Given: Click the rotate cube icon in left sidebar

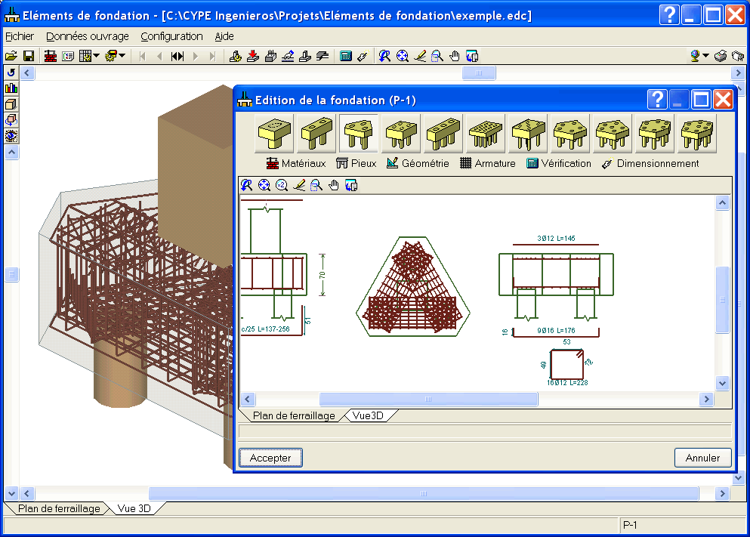Looking at the screenshot, I should [11, 120].
